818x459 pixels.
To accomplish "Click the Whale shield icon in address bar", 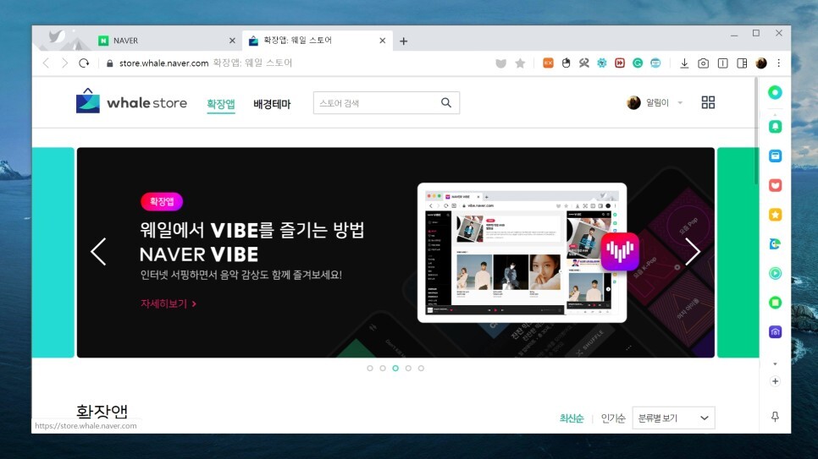I will (x=500, y=63).
